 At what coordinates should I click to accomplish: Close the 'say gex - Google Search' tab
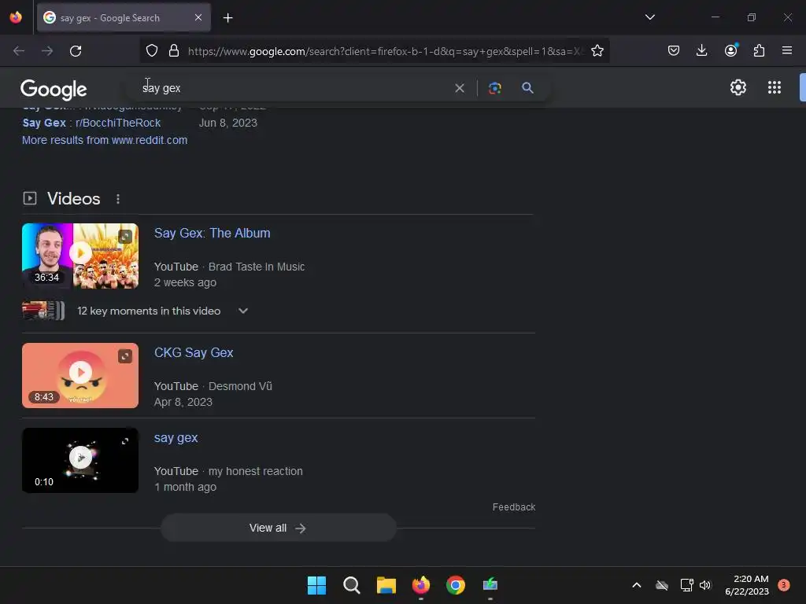198,17
